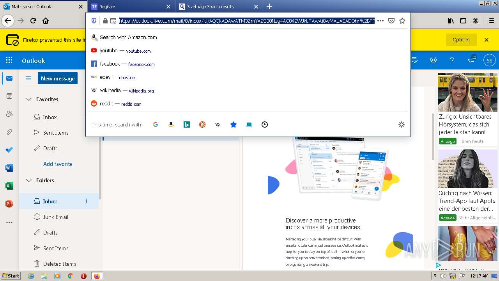Toggle the Firefox sidebar view button
The width and height of the screenshot is (499, 281).
click(463, 21)
